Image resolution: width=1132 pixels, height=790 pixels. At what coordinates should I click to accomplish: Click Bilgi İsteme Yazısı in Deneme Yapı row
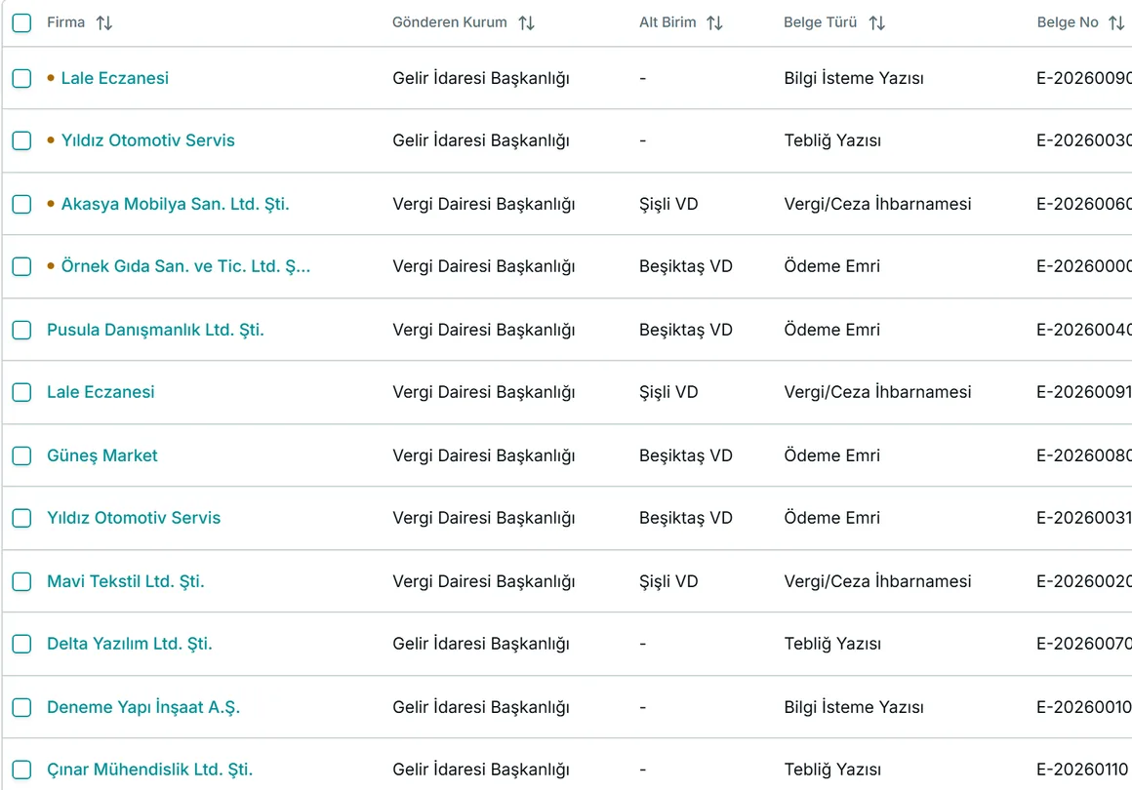853,707
